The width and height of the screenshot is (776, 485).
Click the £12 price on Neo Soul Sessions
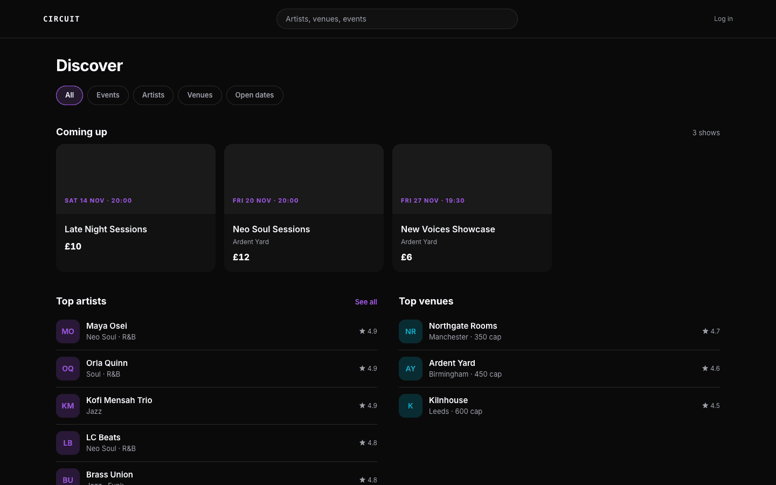click(x=241, y=258)
